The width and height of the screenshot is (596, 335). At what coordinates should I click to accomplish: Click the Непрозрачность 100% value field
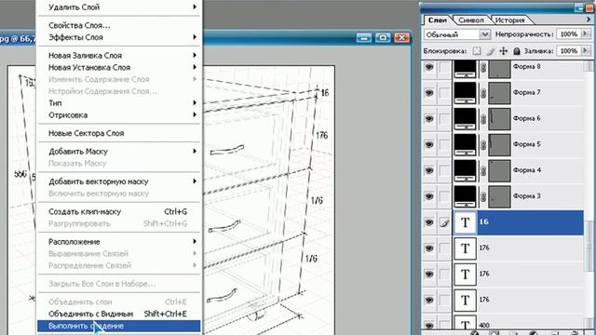569,34
